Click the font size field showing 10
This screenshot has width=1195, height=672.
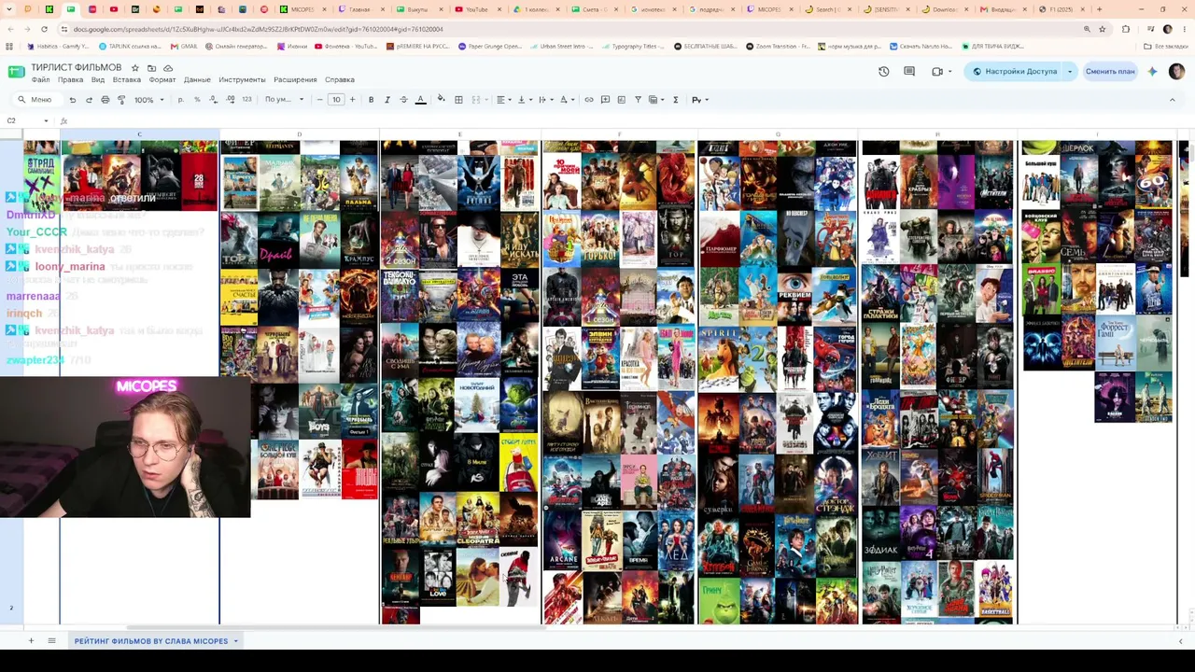click(336, 100)
